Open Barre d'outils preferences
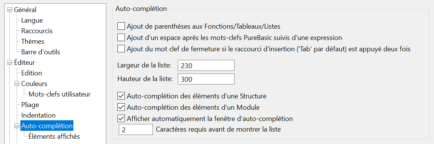The width and height of the screenshot is (434, 144). [40, 52]
